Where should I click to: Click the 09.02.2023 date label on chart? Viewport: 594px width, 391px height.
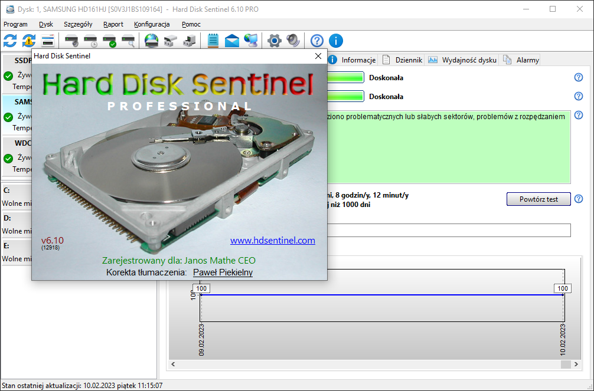pos(201,340)
